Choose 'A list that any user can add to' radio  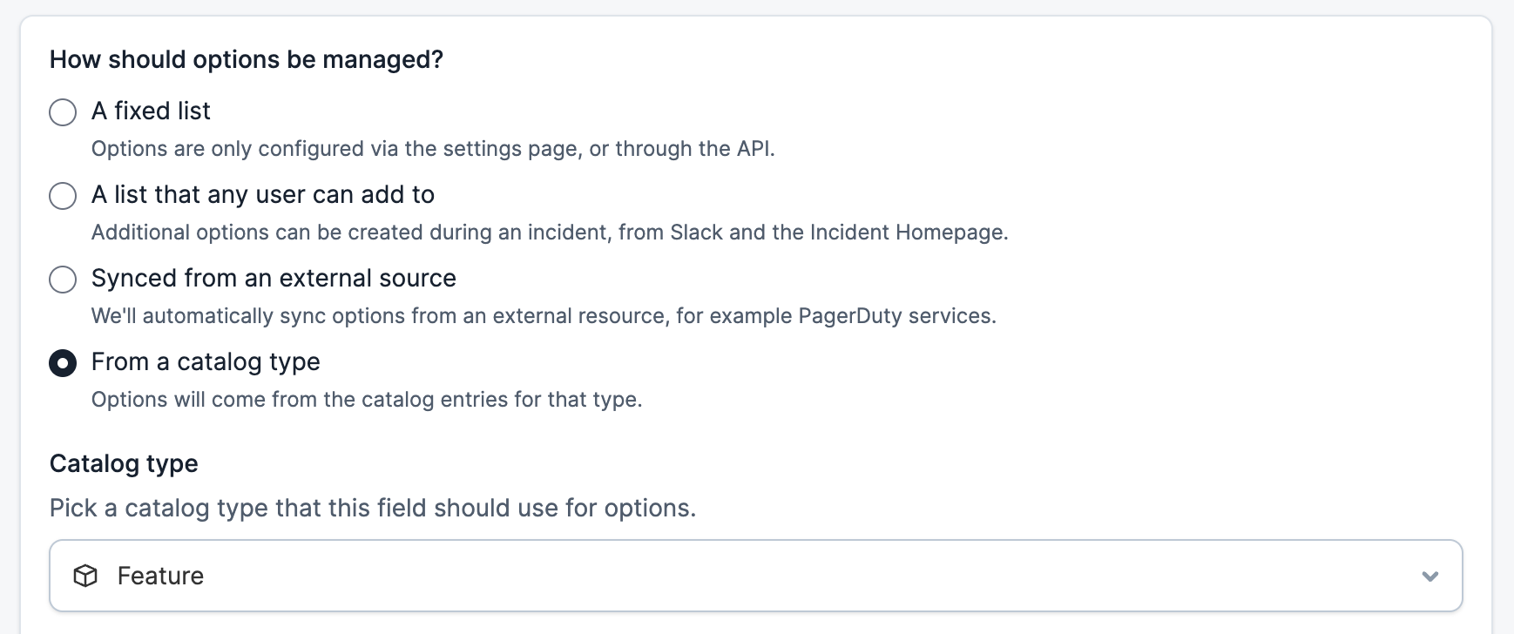pos(63,195)
